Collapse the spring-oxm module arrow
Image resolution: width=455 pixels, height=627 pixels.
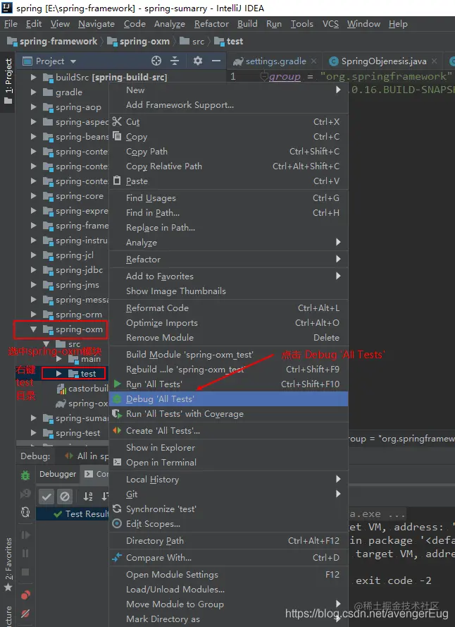point(34,329)
